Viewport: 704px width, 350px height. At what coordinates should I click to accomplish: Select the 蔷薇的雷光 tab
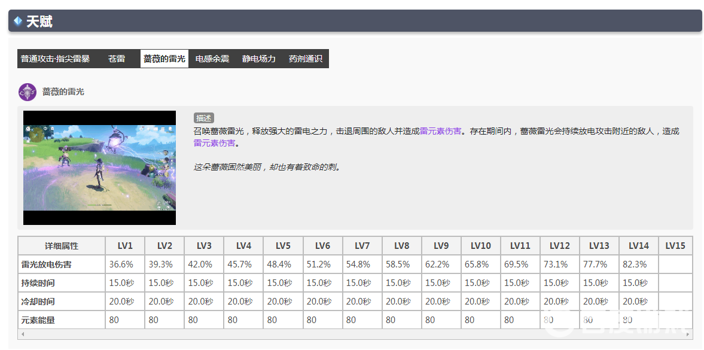pyautogui.click(x=164, y=59)
